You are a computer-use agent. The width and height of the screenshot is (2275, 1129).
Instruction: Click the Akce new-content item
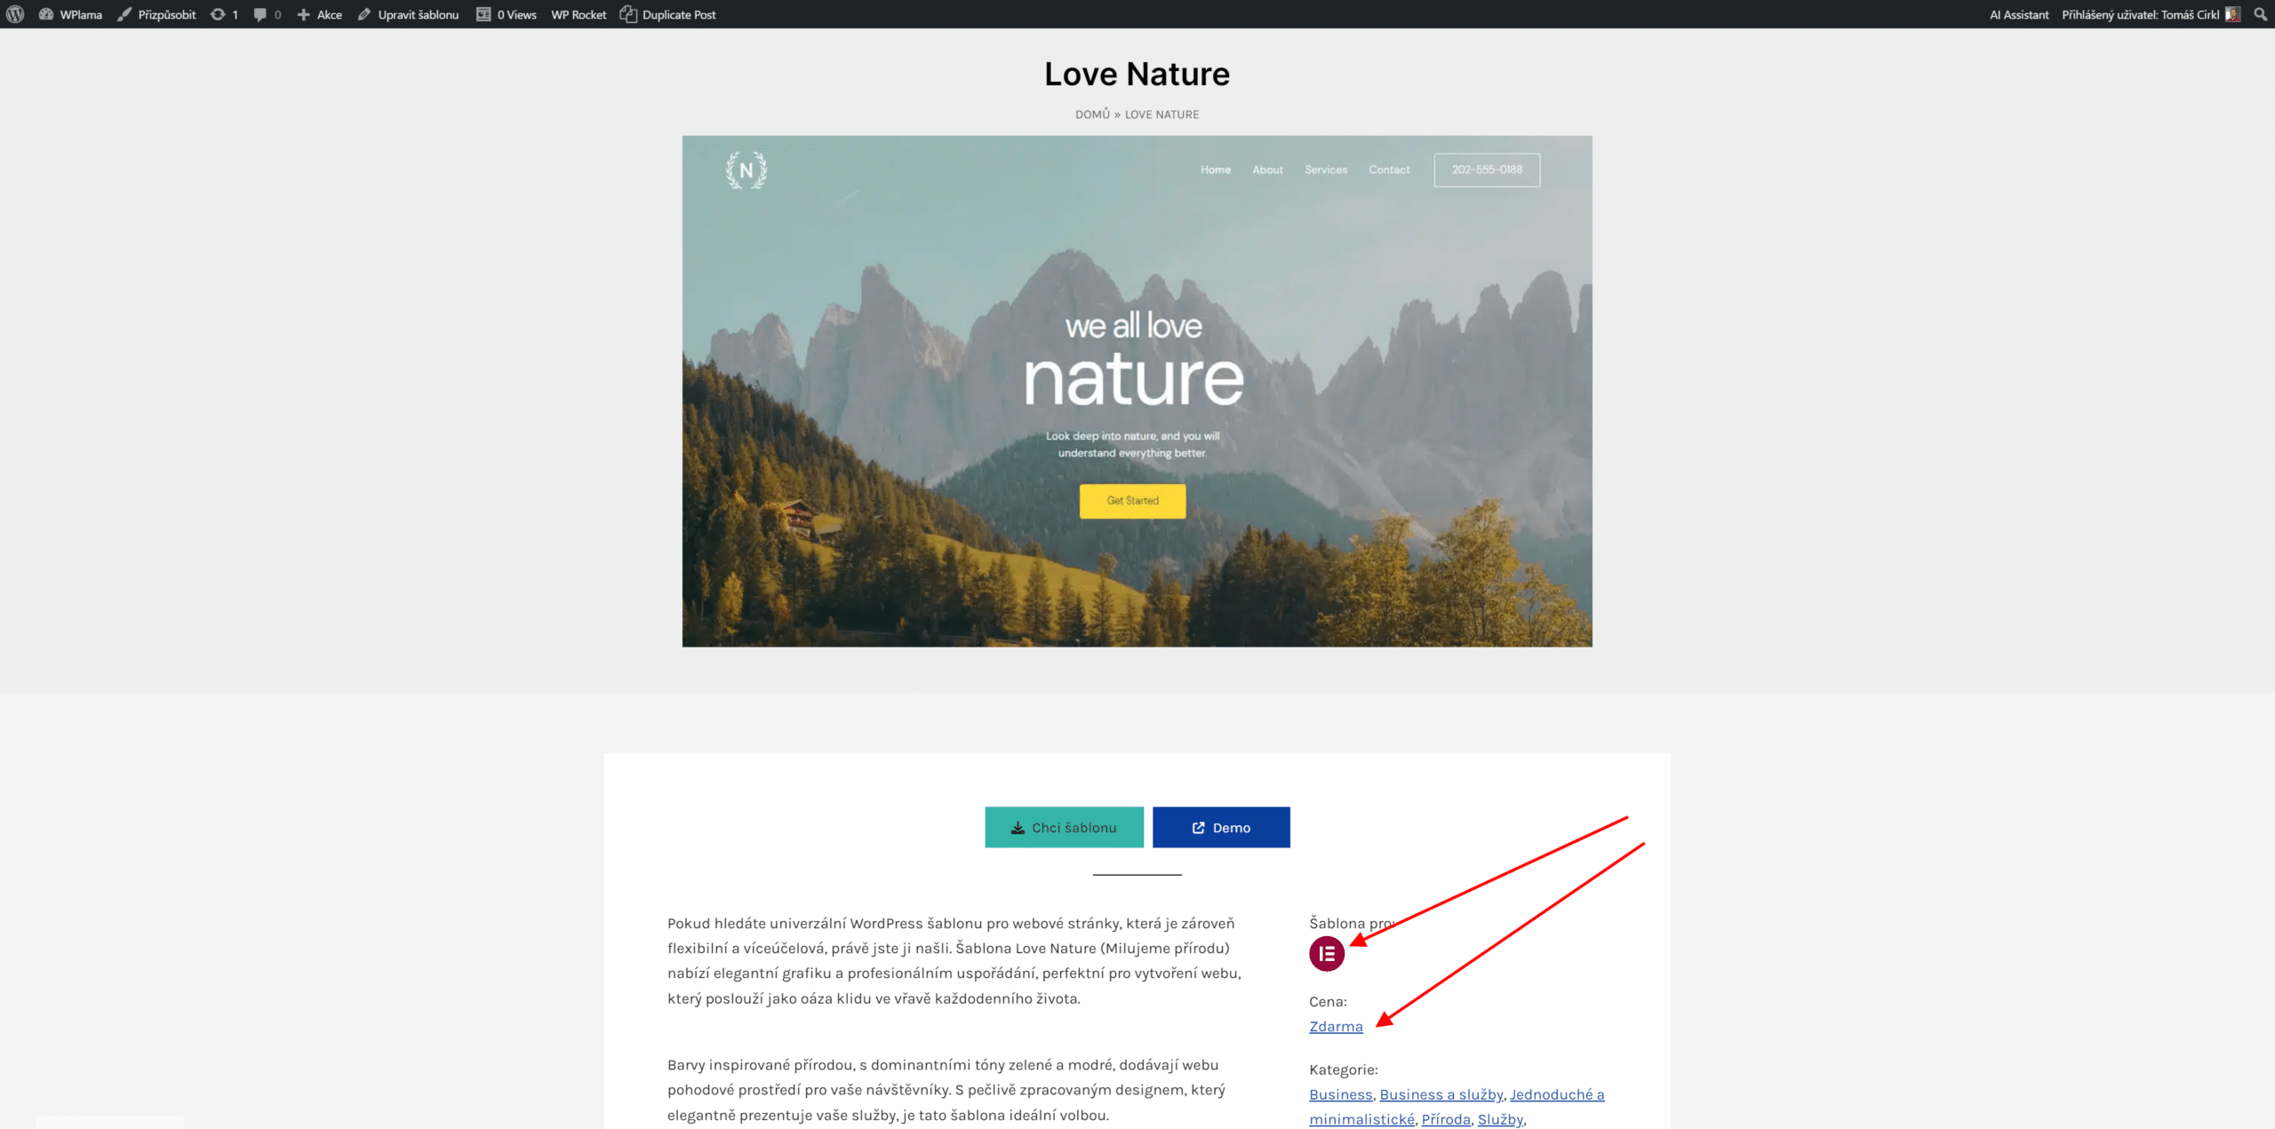[320, 14]
